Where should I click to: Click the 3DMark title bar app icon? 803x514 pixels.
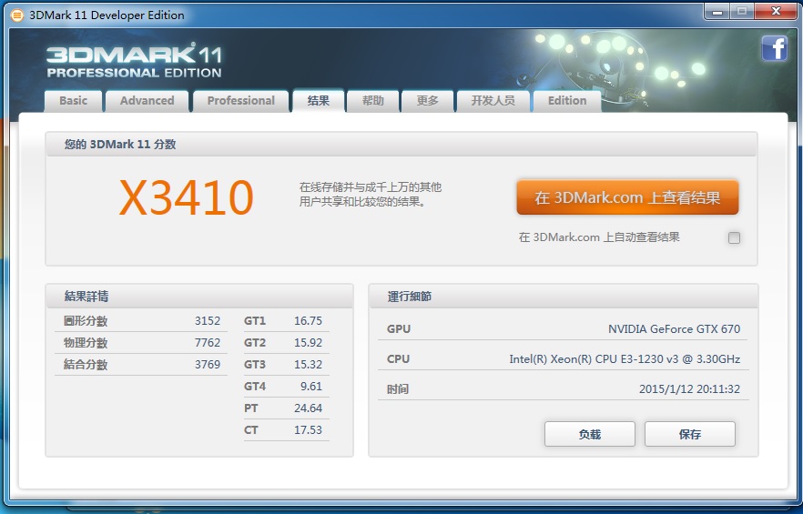[17, 15]
